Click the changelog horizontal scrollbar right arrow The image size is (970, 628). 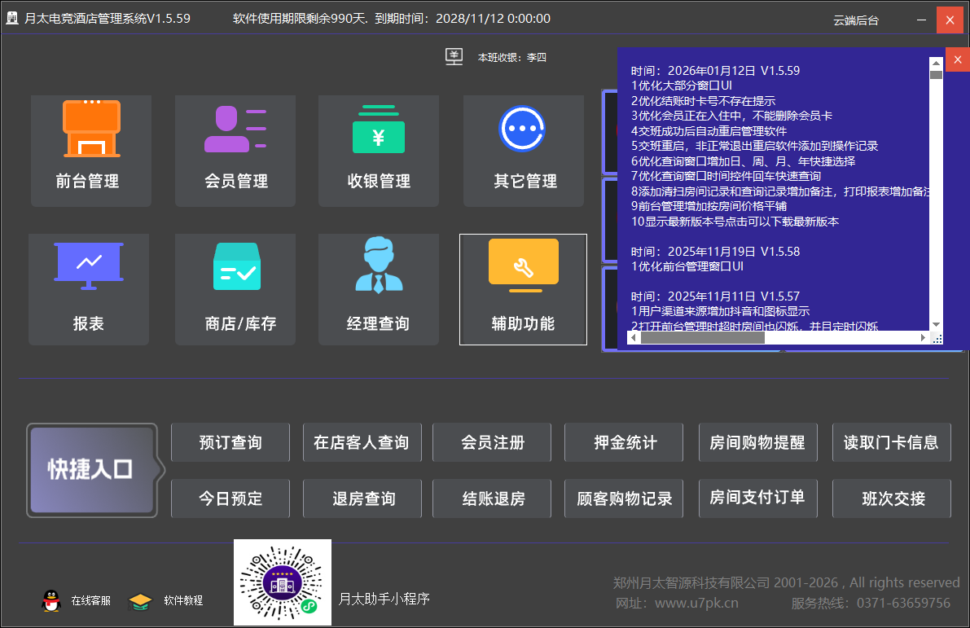pyautogui.click(x=924, y=337)
